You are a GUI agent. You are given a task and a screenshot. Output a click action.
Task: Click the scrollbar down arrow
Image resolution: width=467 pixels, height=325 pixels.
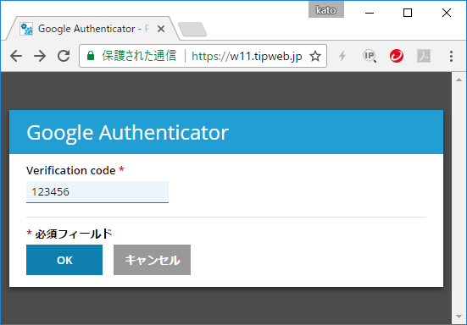[x=459, y=317]
